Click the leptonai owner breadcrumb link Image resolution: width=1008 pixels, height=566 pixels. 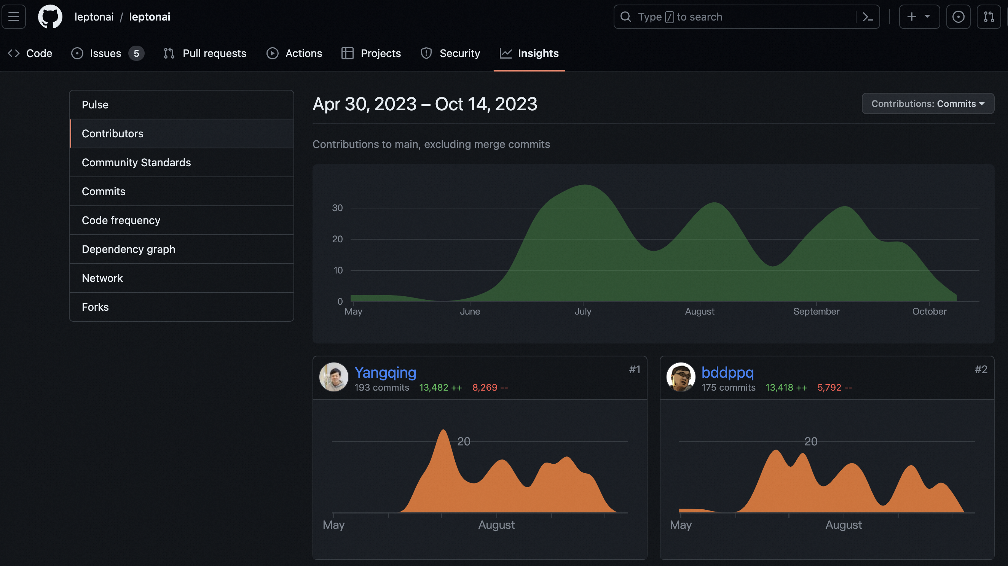94,17
